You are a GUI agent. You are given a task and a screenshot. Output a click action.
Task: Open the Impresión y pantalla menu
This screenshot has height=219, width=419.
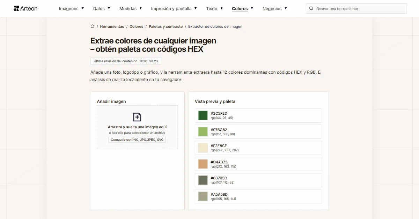171,8
